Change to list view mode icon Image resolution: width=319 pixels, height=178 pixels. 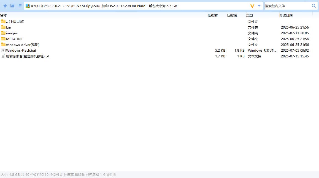pyautogui.click(x=20, y=6)
